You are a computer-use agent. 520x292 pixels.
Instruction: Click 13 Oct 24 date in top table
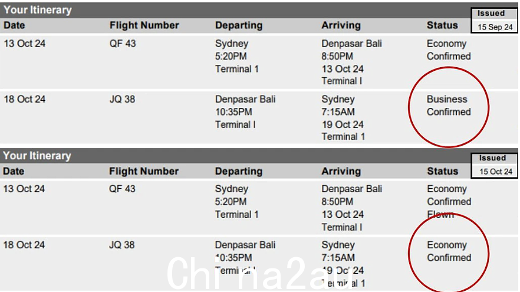(x=25, y=44)
